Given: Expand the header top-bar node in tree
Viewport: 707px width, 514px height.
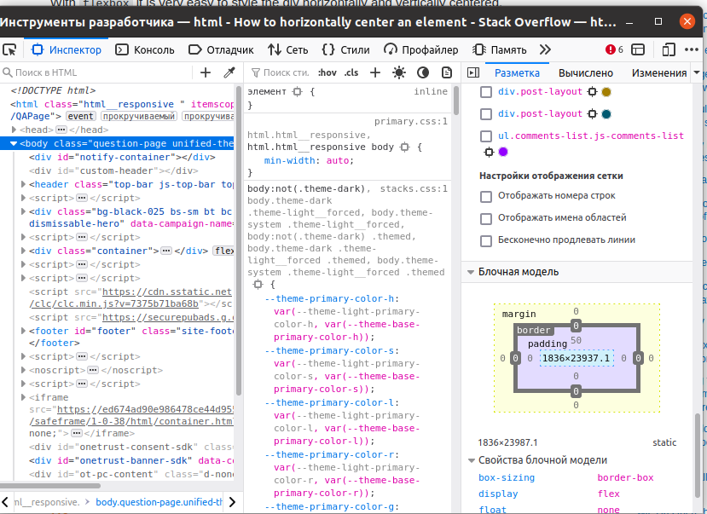Looking at the screenshot, I should [23, 184].
